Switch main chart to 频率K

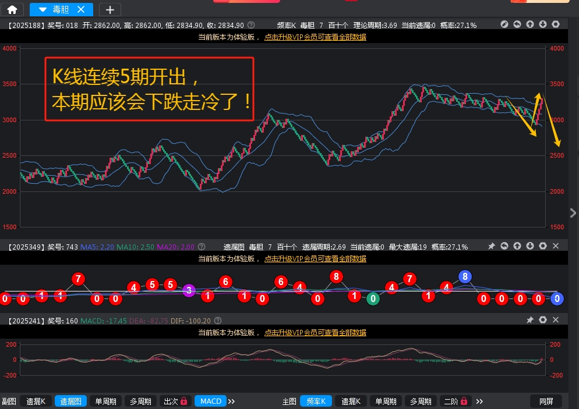pos(316,401)
